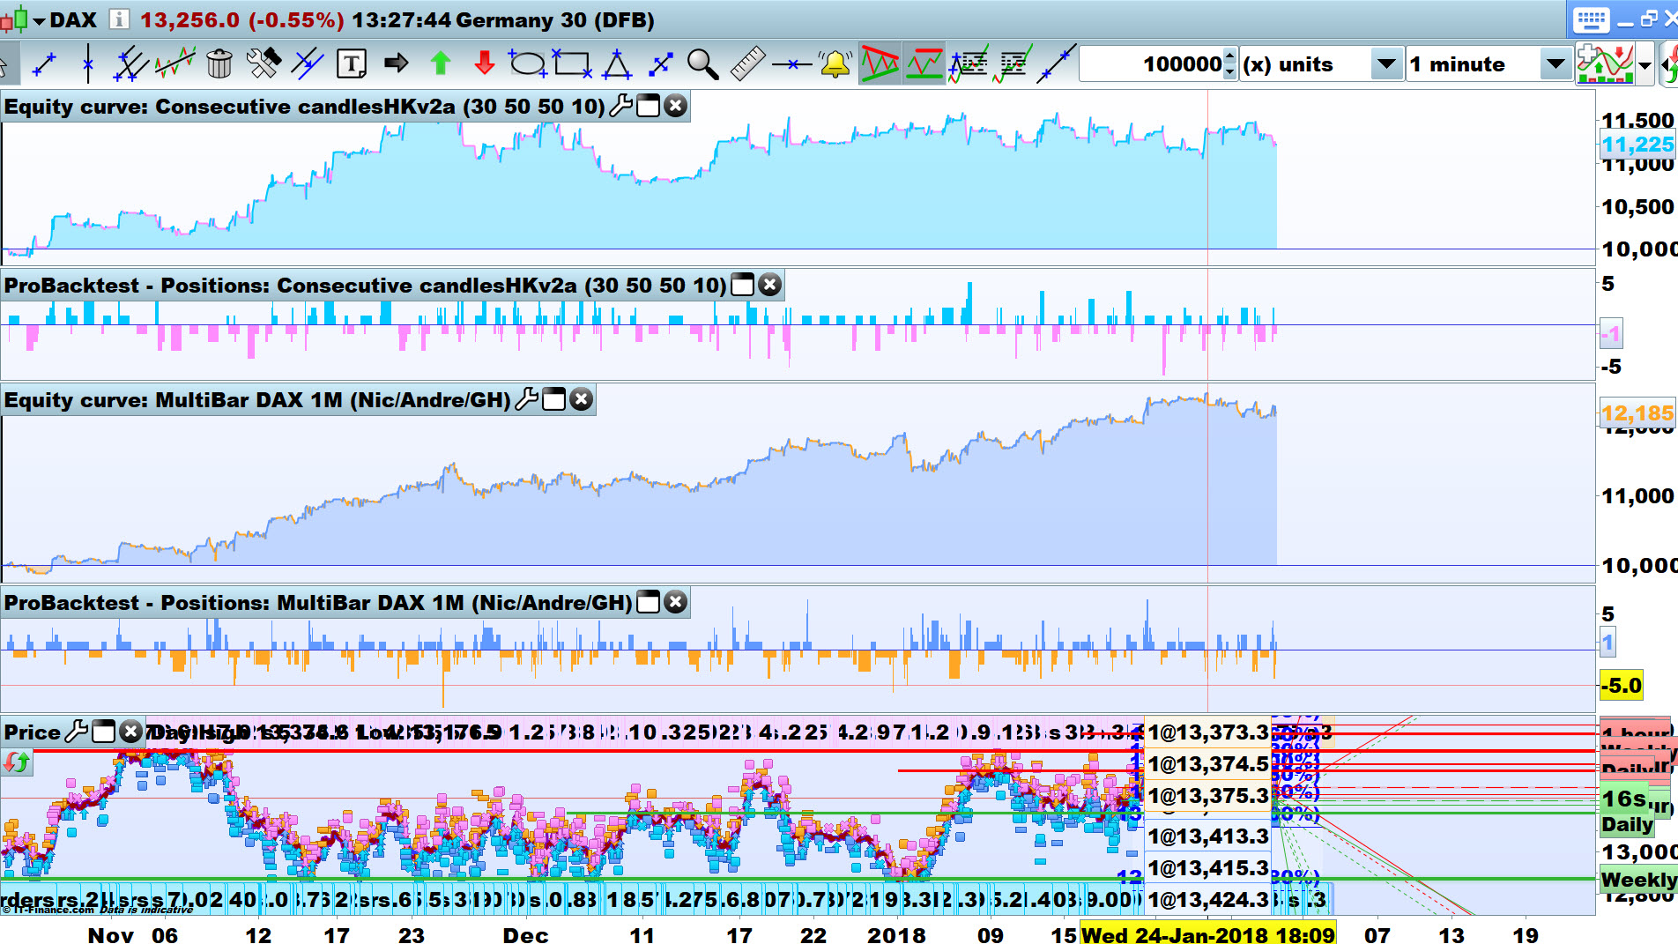Viewport: 1678px width, 944px height.
Task: Toggle window mode for the Price panel
Action: [104, 732]
